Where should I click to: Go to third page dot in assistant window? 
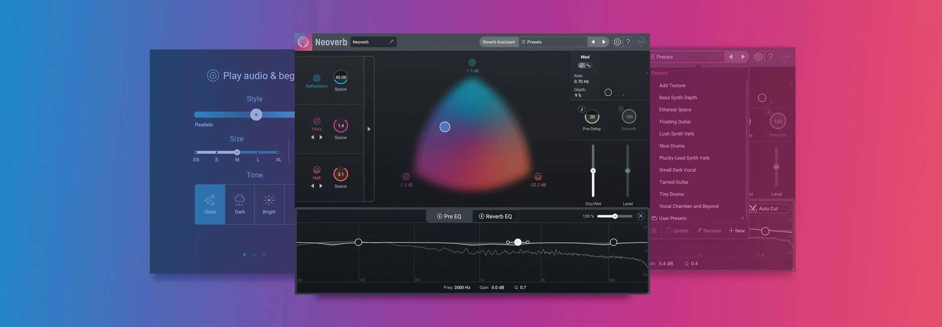[264, 254]
